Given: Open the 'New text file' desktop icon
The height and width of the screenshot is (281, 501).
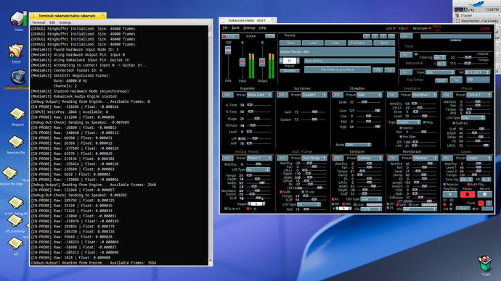Looking at the screenshot, I should (16, 142).
